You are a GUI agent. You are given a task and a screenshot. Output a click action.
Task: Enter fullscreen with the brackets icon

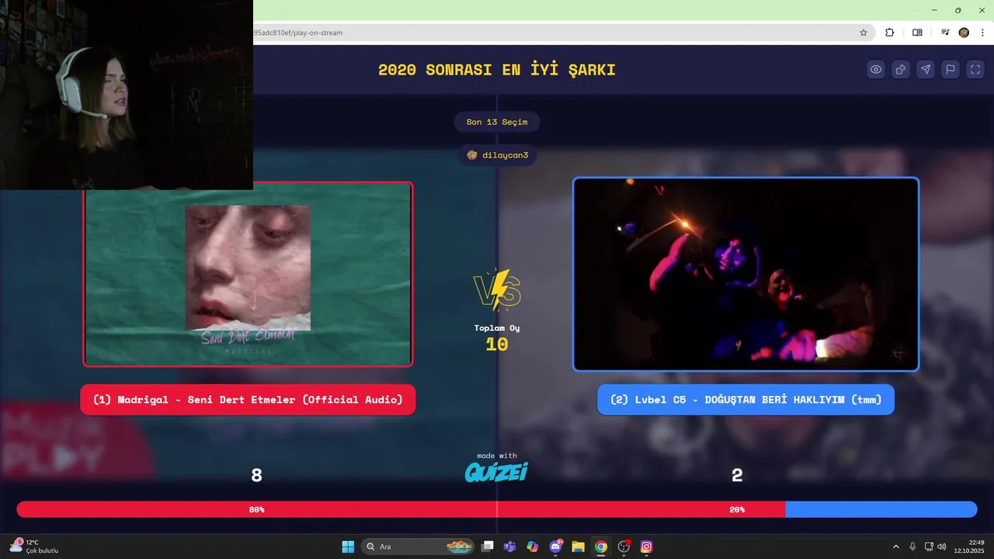coord(975,69)
